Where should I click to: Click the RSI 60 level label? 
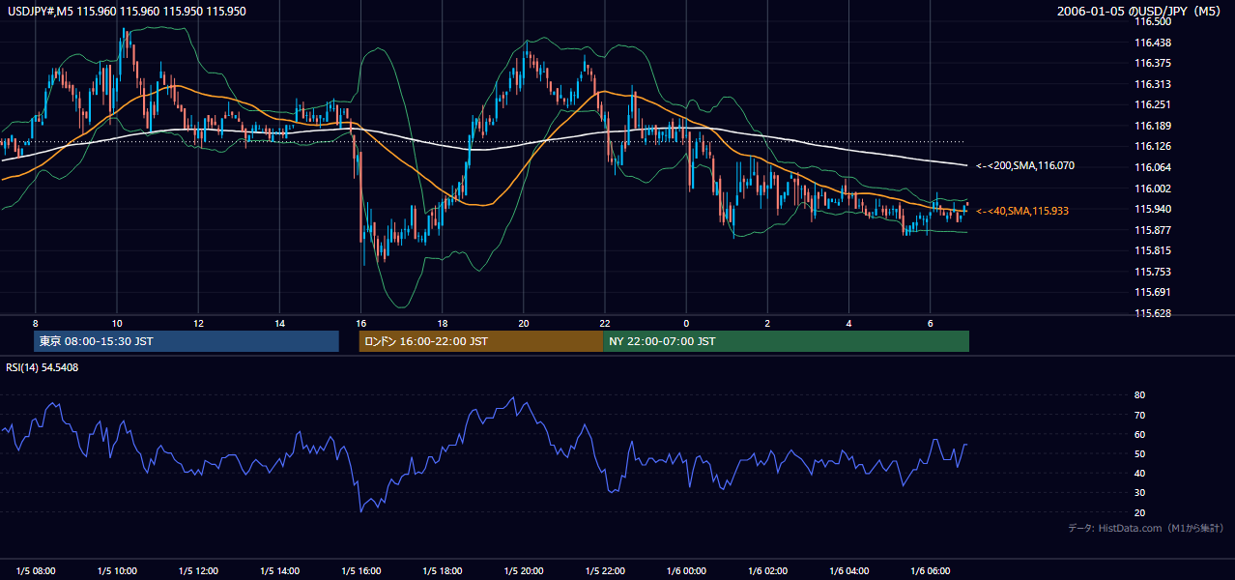1139,434
